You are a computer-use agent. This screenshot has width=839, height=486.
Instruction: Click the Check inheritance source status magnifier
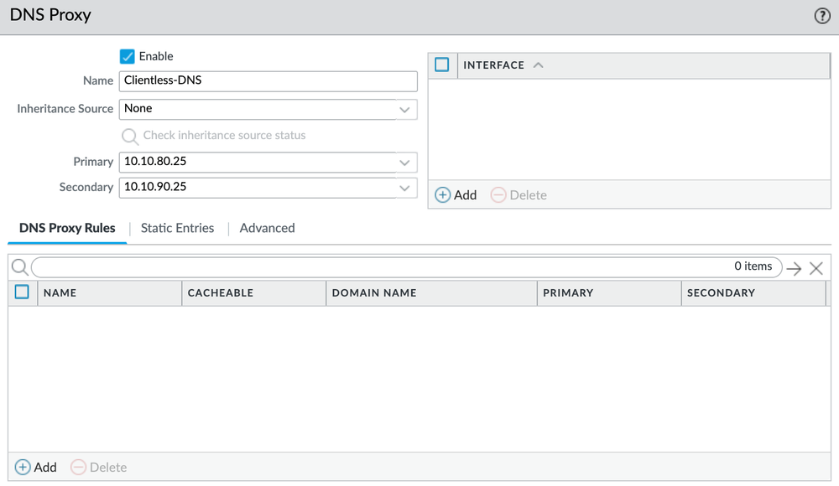[x=130, y=135]
